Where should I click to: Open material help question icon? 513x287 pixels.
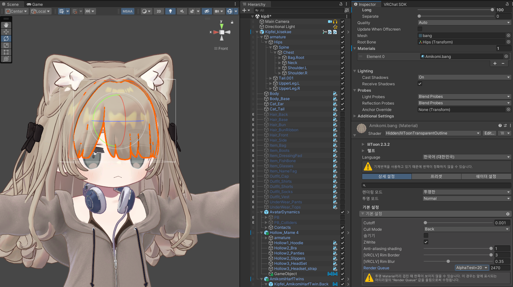point(500,125)
